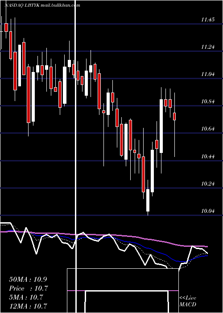Screen dimensions: 223x313
Task: Click the 11.24 price axis label
Action: (x=208, y=47)
